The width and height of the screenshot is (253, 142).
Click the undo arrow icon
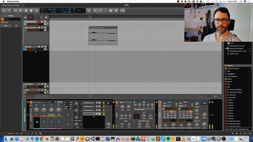[100, 11]
